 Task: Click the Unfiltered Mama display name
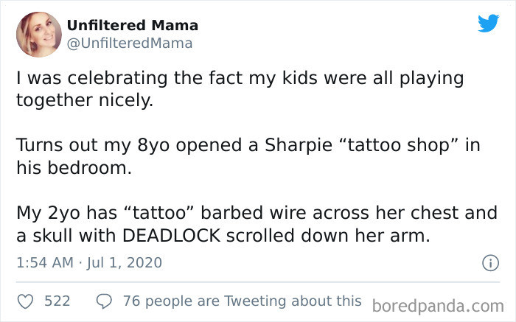tap(133, 25)
